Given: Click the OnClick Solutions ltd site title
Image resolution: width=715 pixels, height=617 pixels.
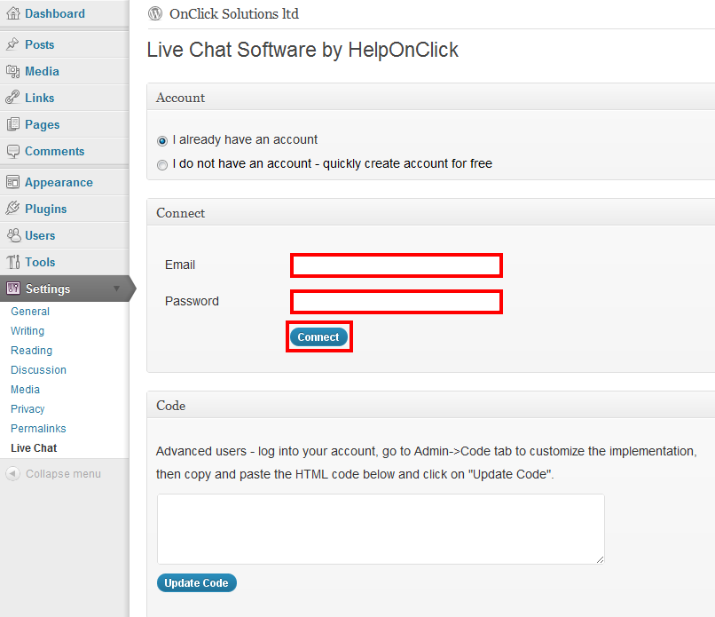Looking at the screenshot, I should [234, 13].
